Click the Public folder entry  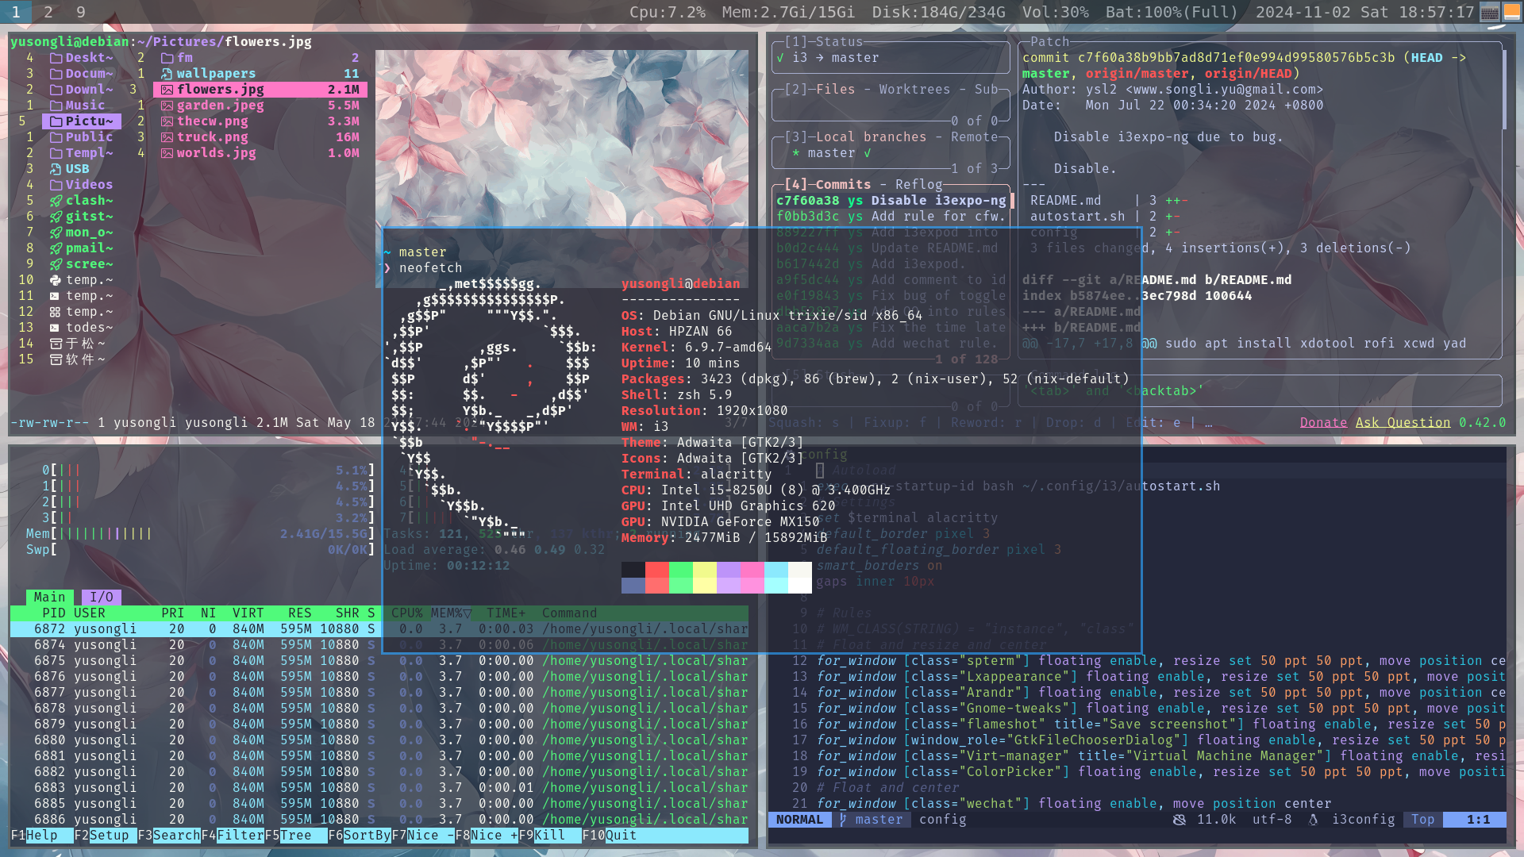tap(81, 137)
